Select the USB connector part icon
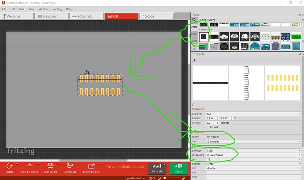Screen dimensions: 304x180 [x=214, y=46]
